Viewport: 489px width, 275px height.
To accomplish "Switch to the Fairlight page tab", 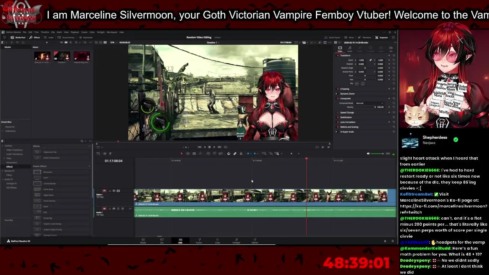I will click(x=236, y=241).
